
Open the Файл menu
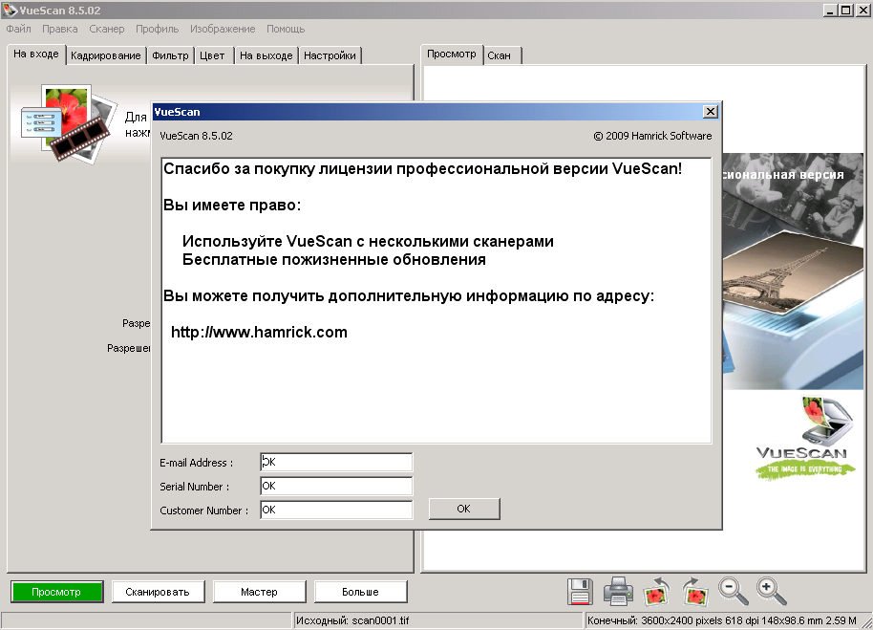[x=18, y=29]
